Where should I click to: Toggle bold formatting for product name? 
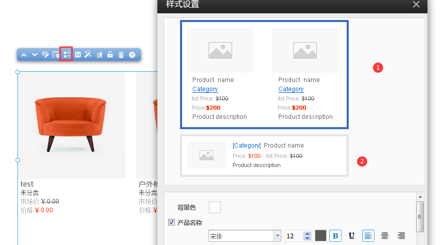pos(335,236)
